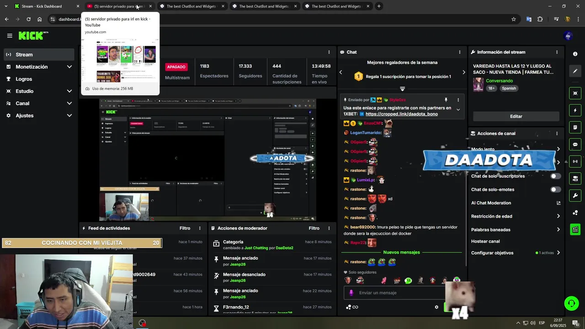The height and width of the screenshot is (329, 585).
Task: Click the info icon in right toolbar
Action: pos(575,54)
